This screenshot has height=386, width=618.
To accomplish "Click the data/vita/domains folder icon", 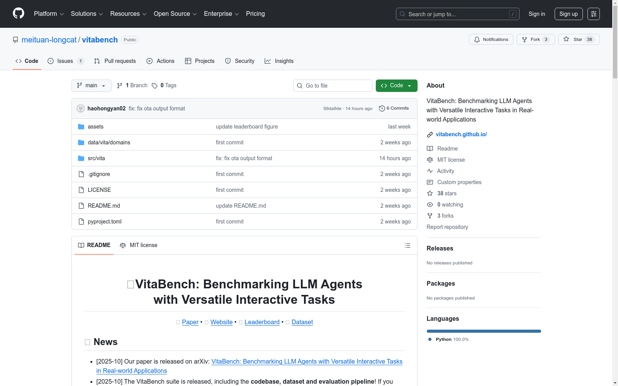I will pyautogui.click(x=81, y=142).
